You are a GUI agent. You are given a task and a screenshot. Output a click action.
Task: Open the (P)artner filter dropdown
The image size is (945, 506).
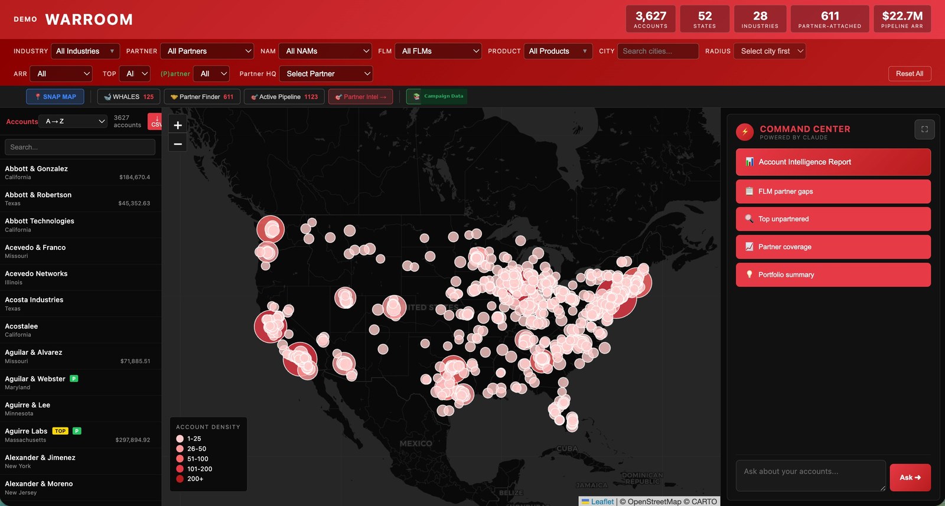click(x=211, y=74)
